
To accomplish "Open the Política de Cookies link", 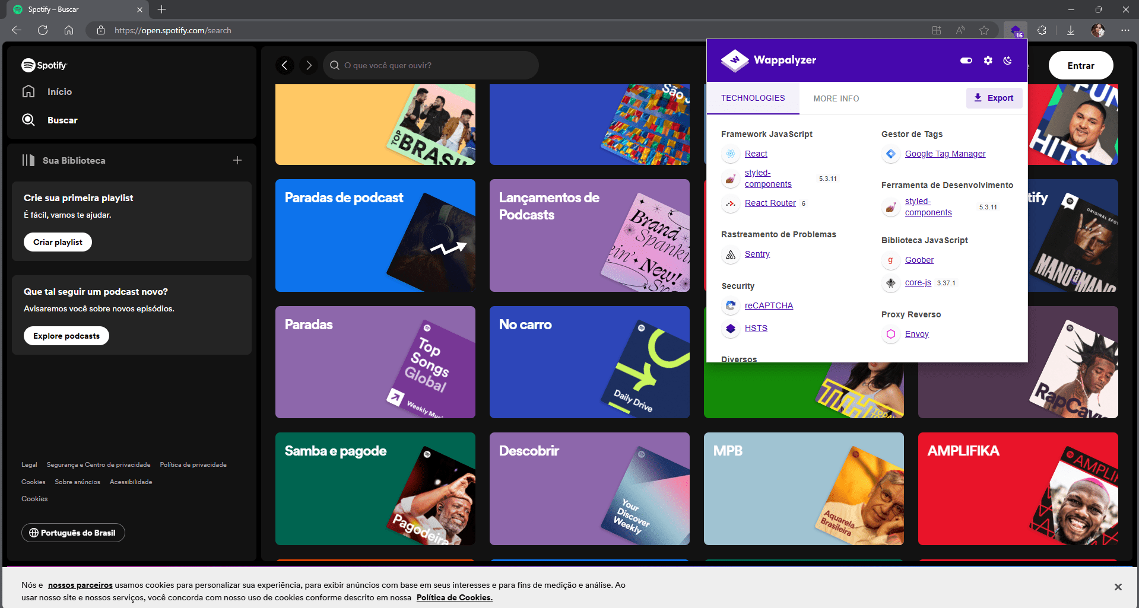I will [454, 597].
